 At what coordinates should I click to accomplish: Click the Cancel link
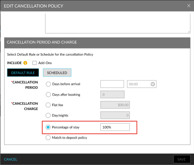point(10,159)
